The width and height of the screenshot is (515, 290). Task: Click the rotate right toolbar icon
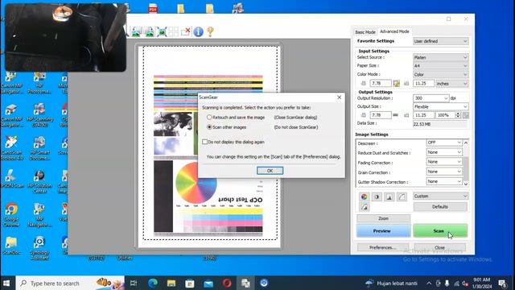(150, 32)
